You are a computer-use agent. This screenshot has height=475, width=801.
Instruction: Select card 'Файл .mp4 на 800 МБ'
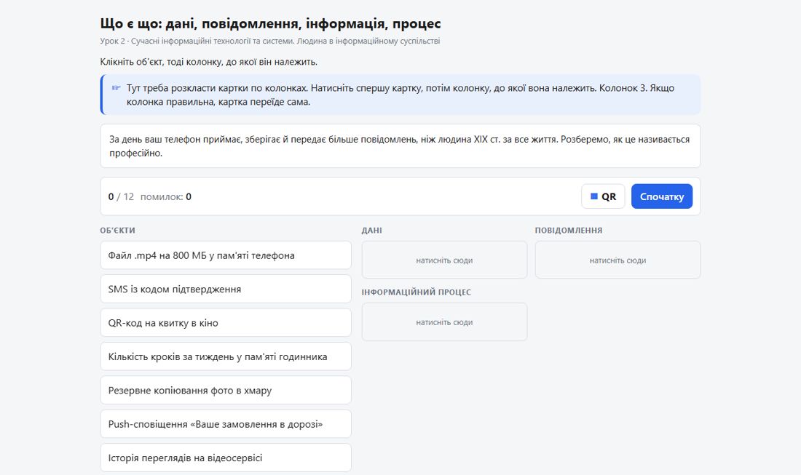226,255
